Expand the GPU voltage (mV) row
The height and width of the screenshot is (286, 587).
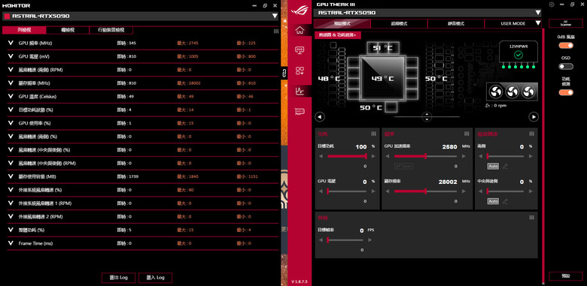(x=11, y=56)
